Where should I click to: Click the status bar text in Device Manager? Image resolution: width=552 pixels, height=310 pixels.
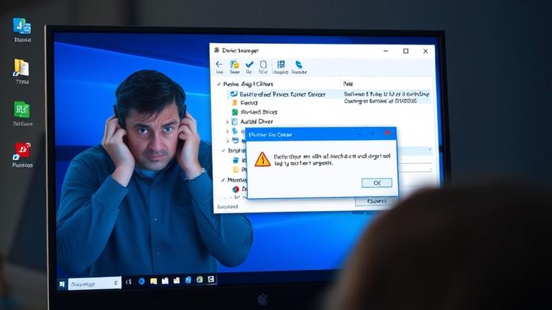point(227,207)
